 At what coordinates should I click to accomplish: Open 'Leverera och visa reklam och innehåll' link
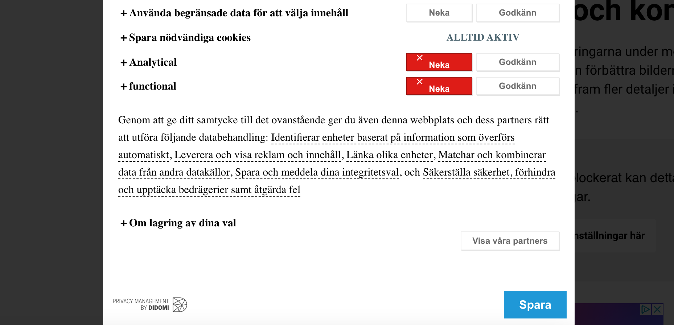point(258,155)
